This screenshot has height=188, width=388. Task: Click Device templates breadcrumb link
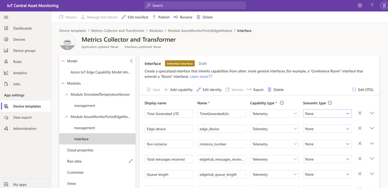73,31
